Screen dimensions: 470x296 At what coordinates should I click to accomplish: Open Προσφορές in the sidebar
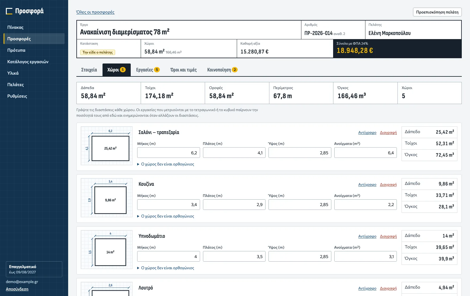pos(34,39)
